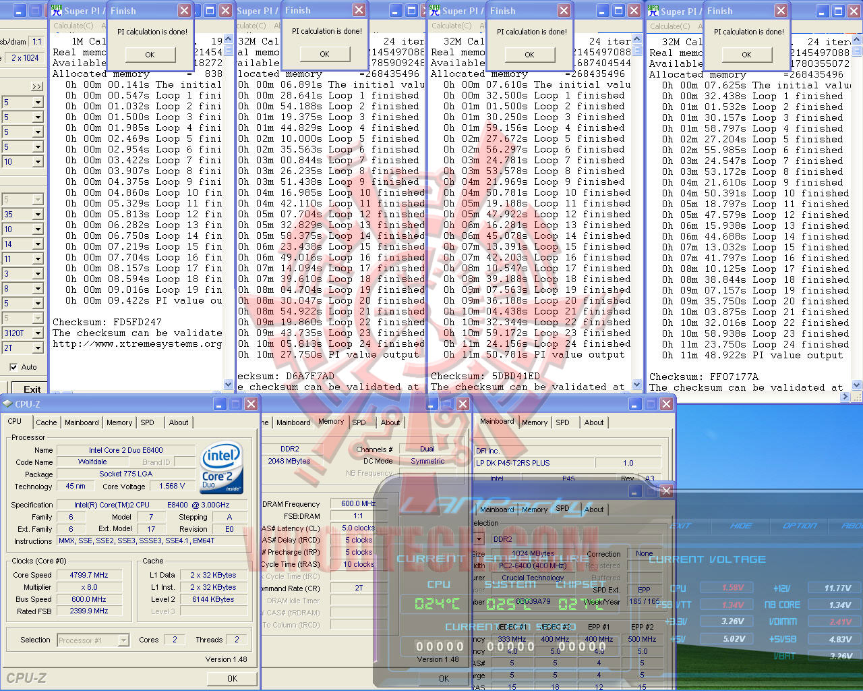Open the 2T command rate dropdown
The height and width of the screenshot is (691, 863).
click(38, 348)
